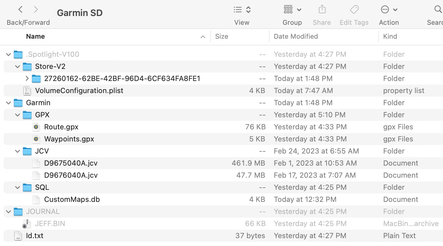Collapse the SQL folder

18,188
